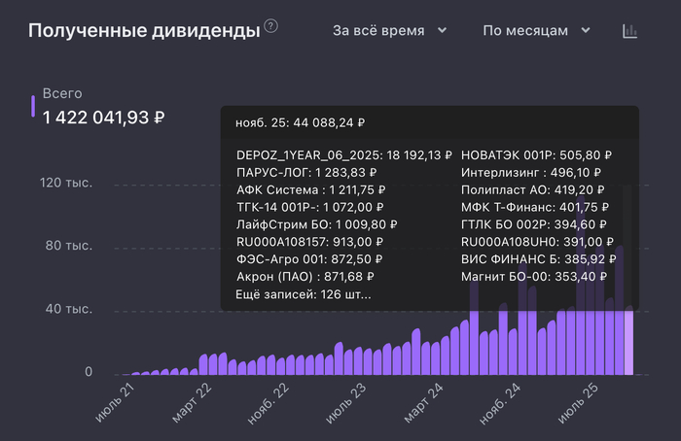Click the purple marker beside Всего
The width and height of the screenshot is (681, 441).
pos(33,107)
